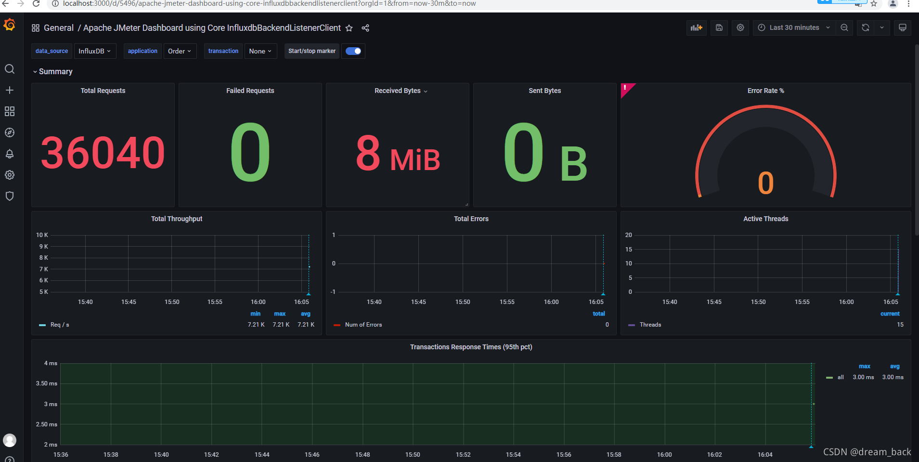The width and height of the screenshot is (919, 462).
Task: Change color of Req / s series swatch
Action: (42, 325)
